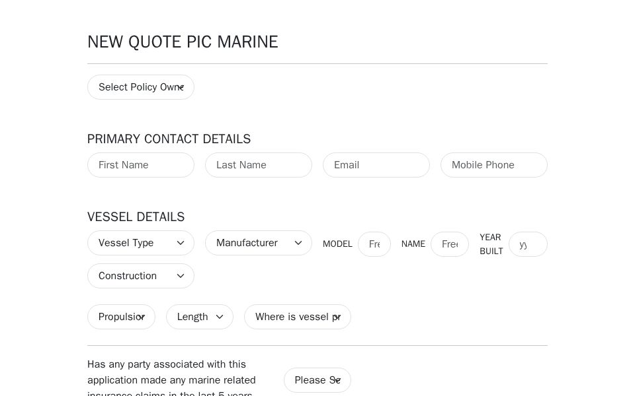The image size is (635, 396).
Task: Select the Mobile Phone field
Action: 494,165
